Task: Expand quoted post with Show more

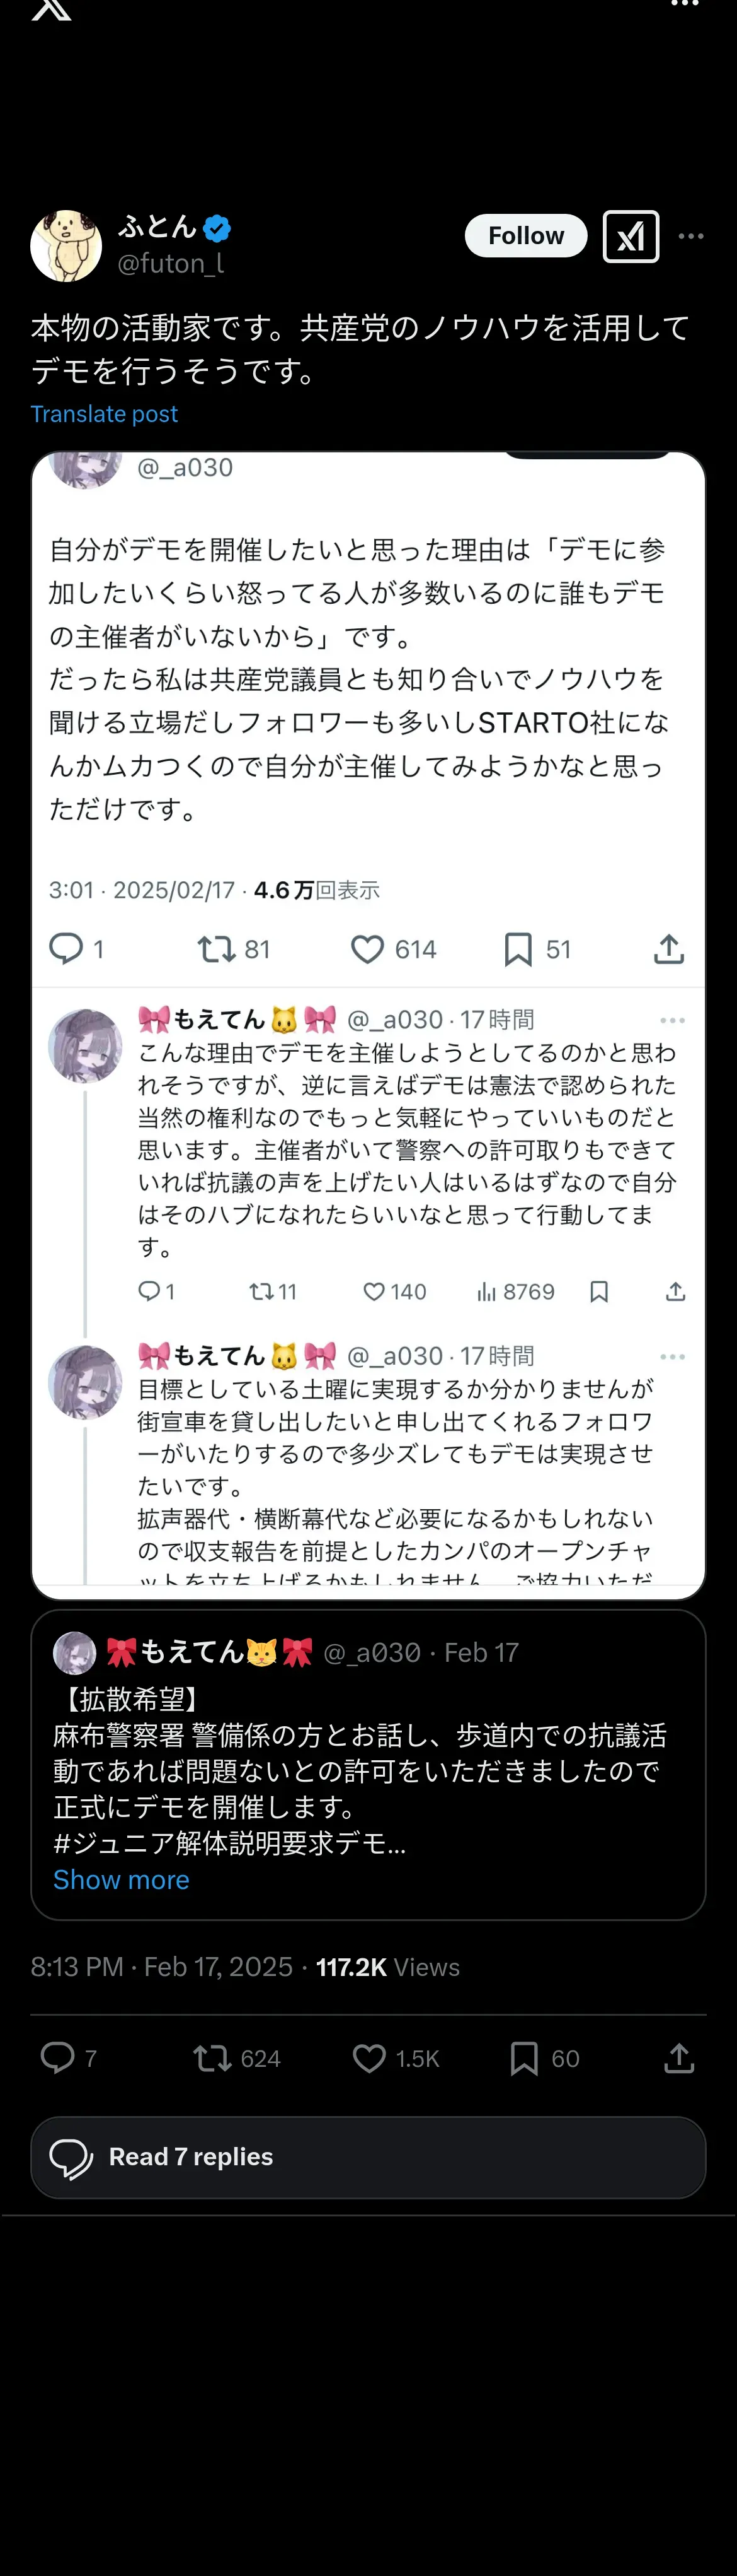Action: pos(121,1880)
